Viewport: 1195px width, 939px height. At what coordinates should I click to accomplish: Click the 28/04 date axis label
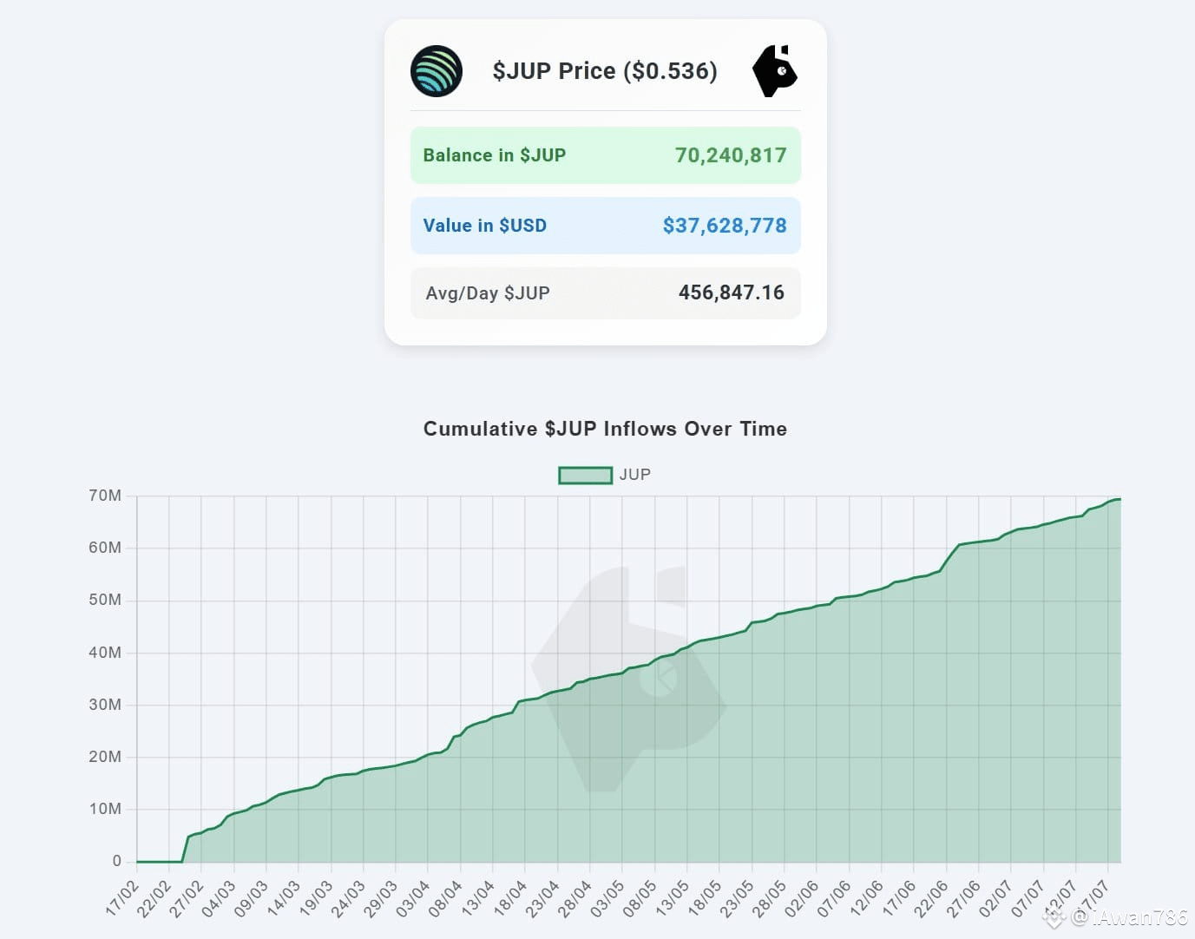click(575, 897)
